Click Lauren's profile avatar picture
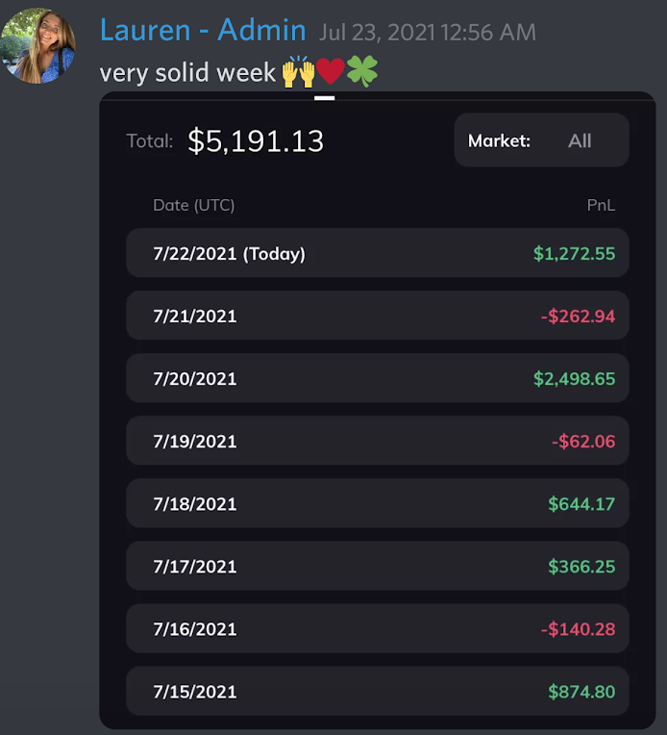 coord(37,46)
